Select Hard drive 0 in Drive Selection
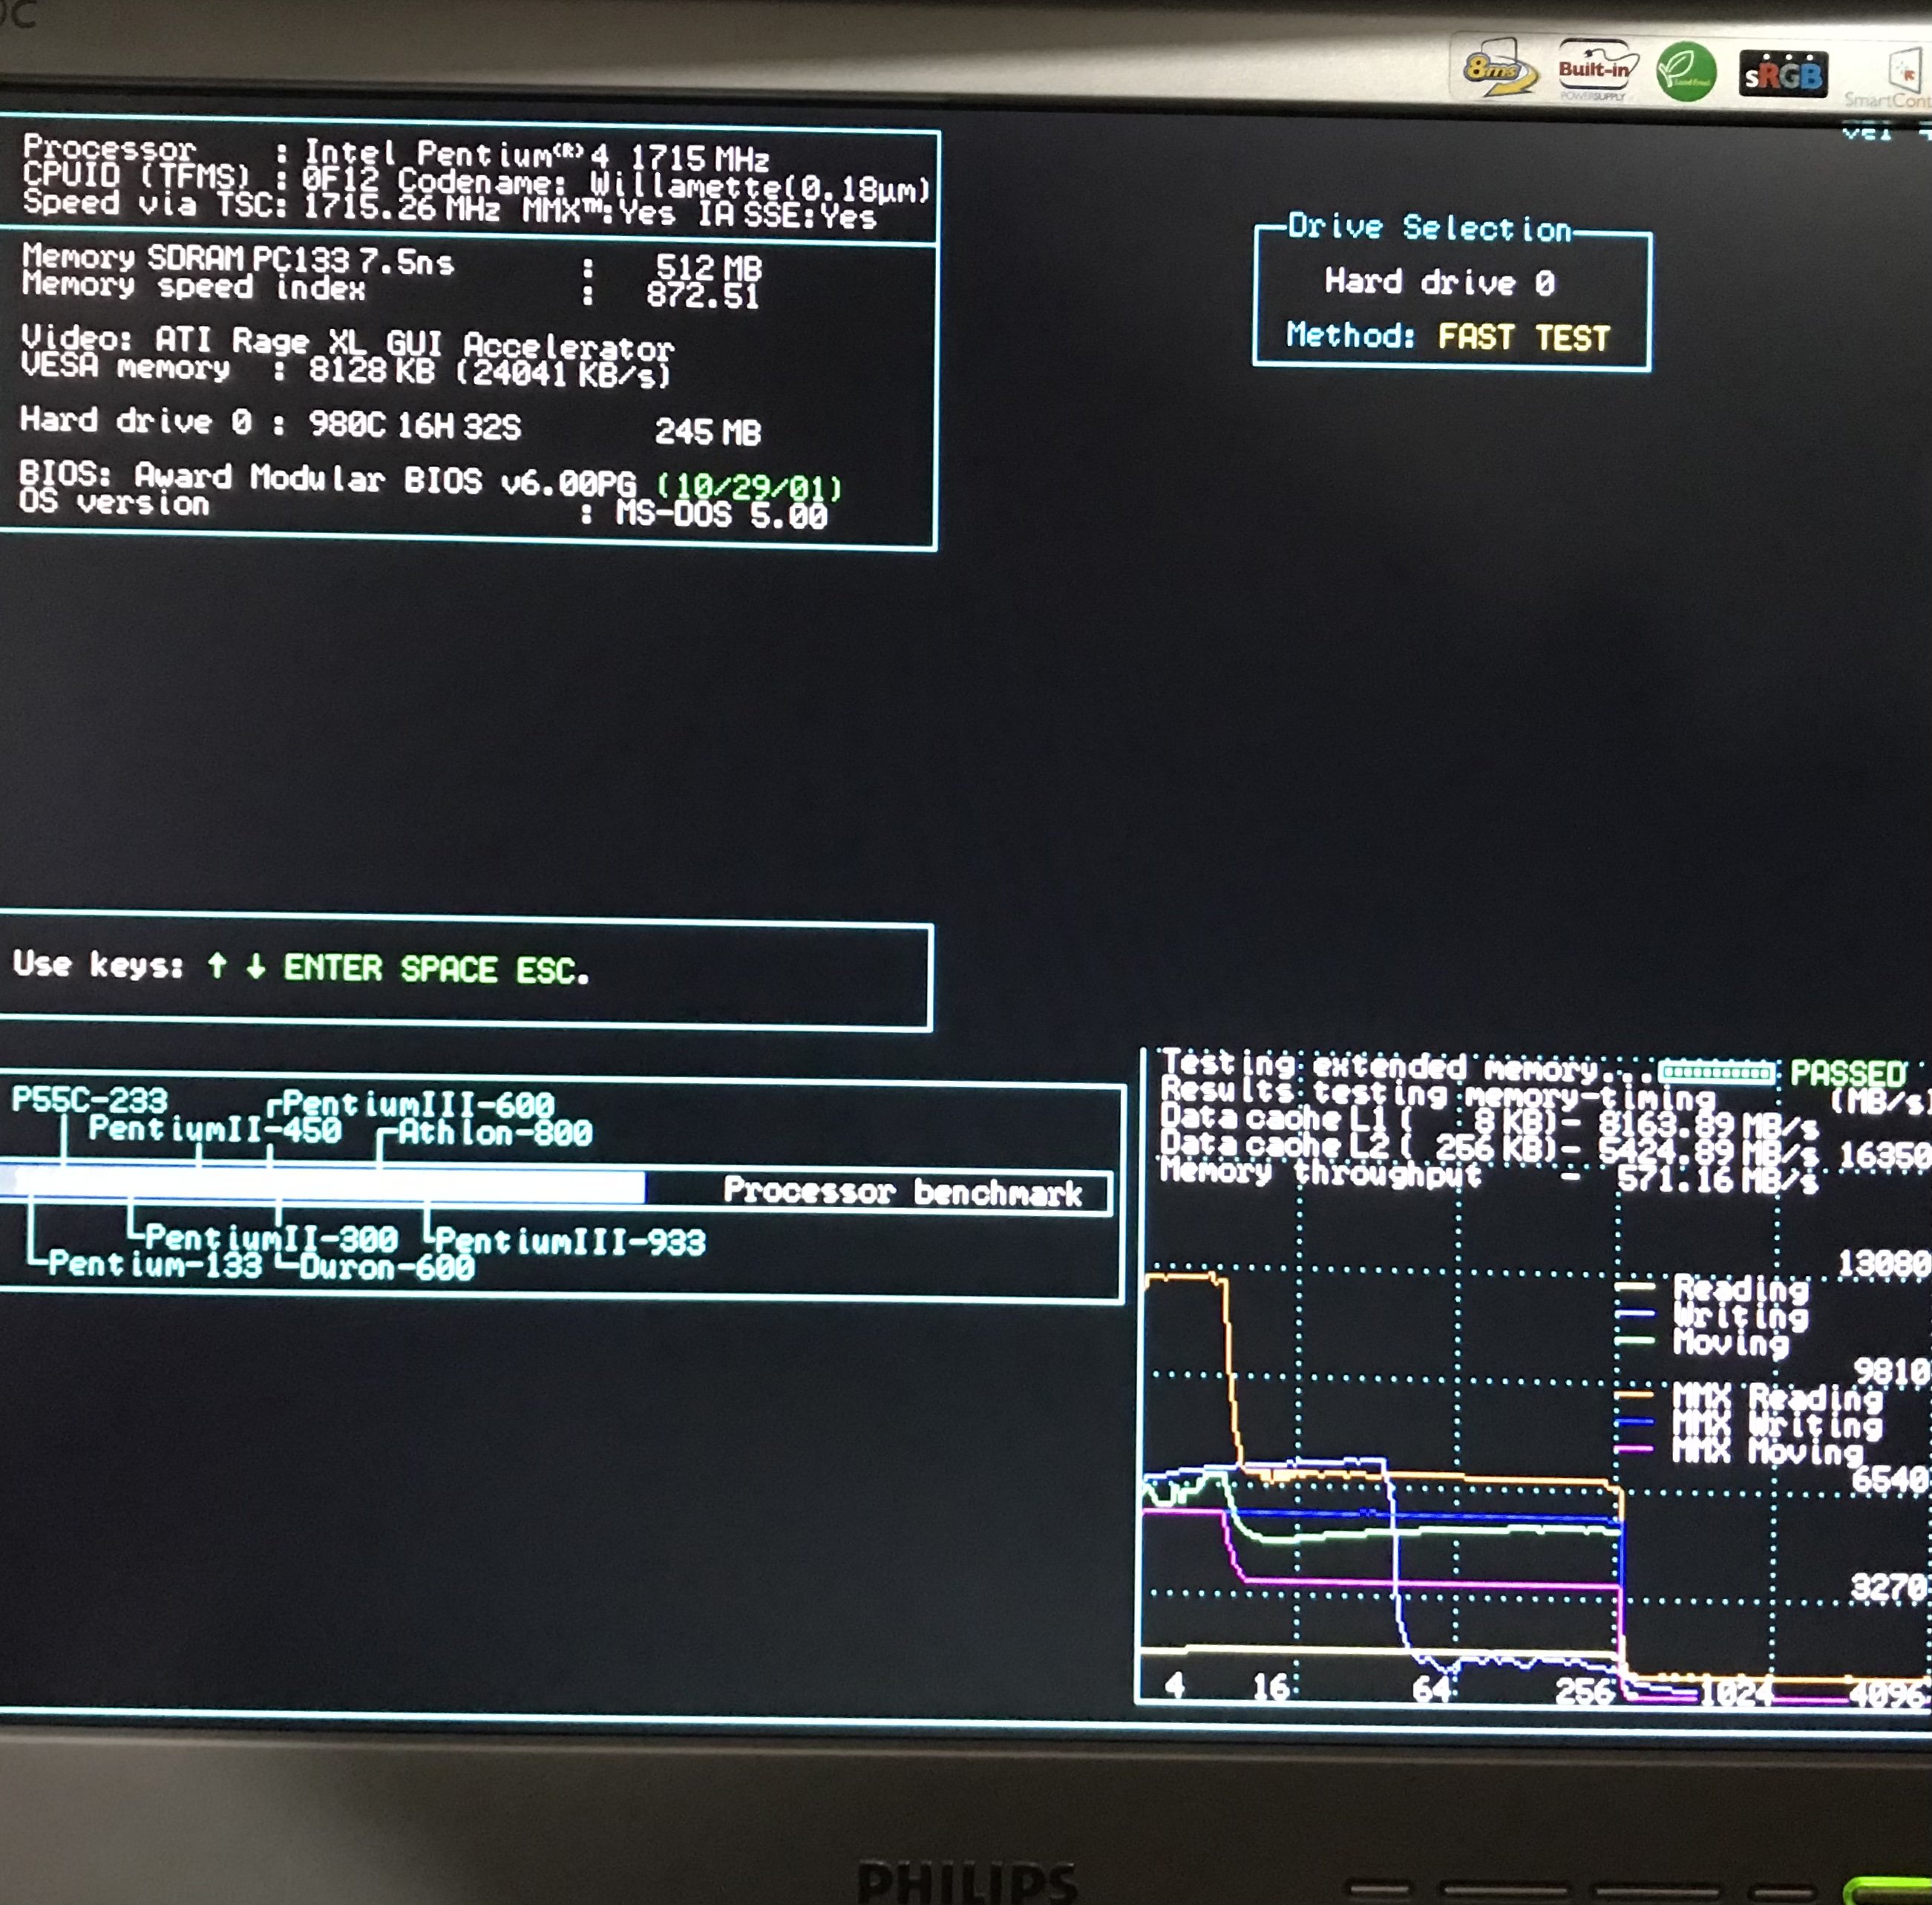This screenshot has height=1905, width=1932. coord(1439,283)
